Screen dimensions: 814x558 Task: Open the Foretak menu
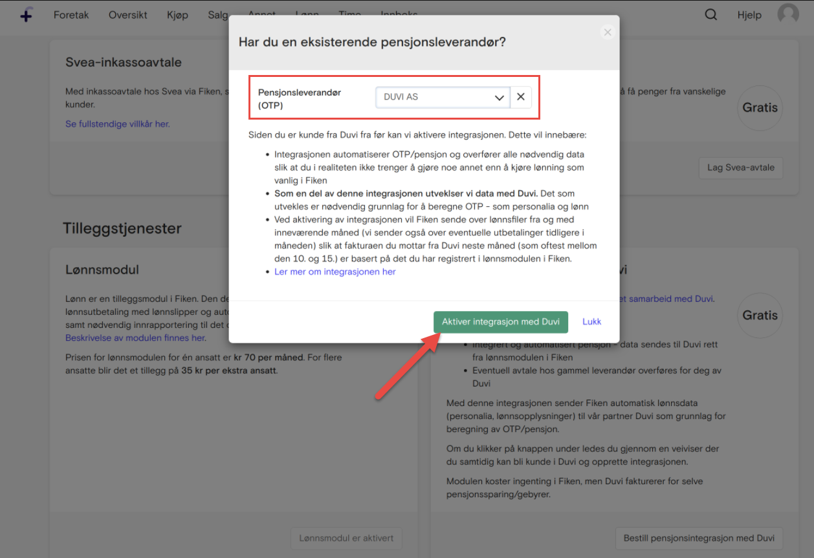(x=71, y=15)
